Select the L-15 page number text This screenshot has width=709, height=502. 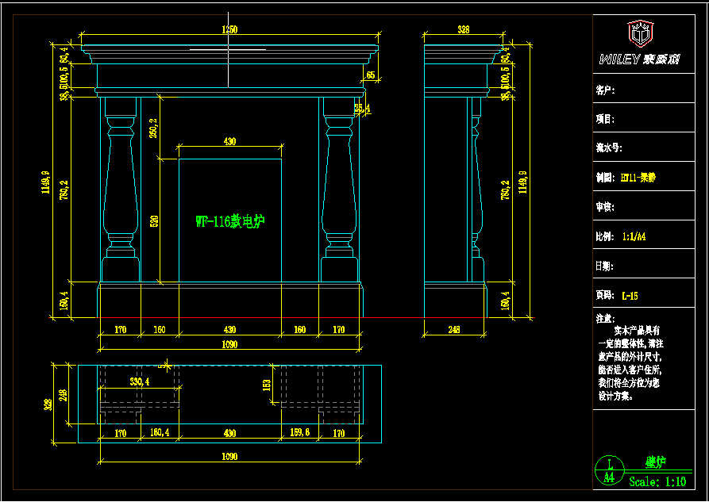tap(630, 295)
